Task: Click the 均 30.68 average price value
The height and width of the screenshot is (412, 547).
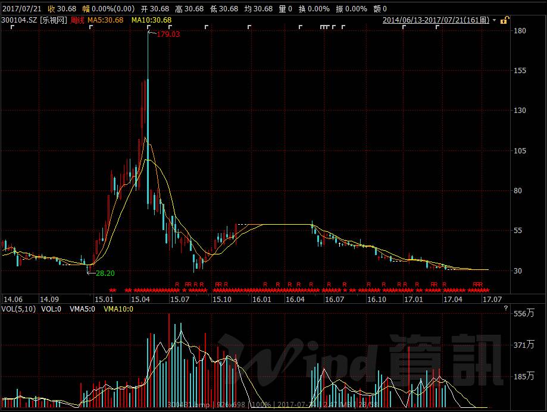Action: tap(258, 9)
